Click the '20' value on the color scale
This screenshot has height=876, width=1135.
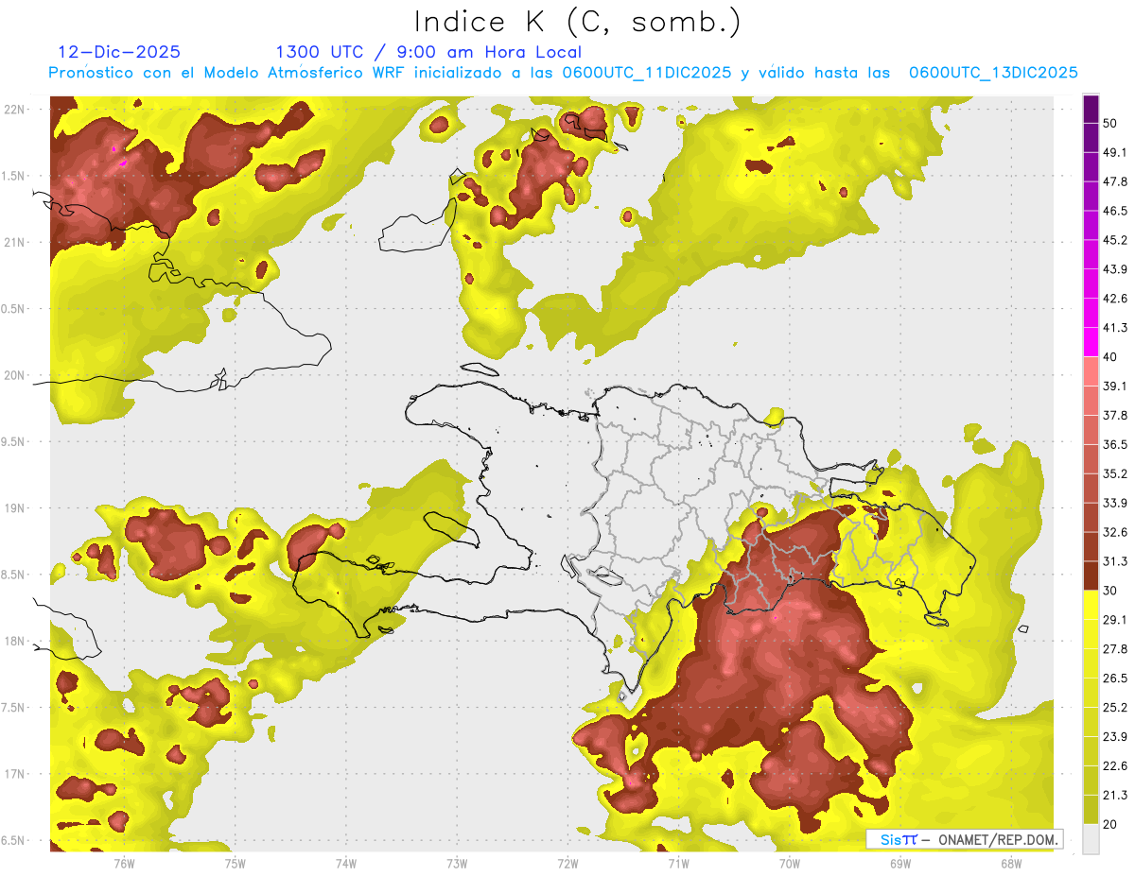(1110, 825)
